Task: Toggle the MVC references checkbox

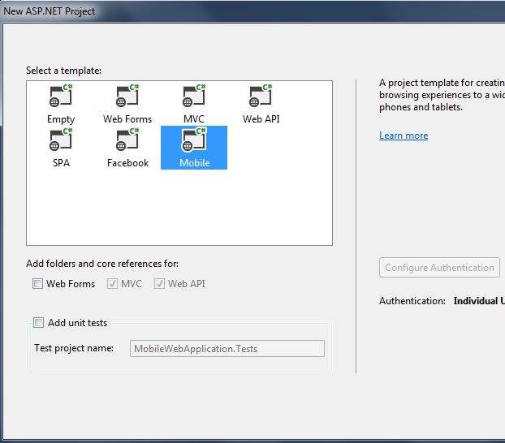Action: pyautogui.click(x=112, y=284)
